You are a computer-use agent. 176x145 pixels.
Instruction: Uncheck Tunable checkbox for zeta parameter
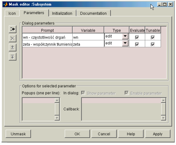point(153,44)
